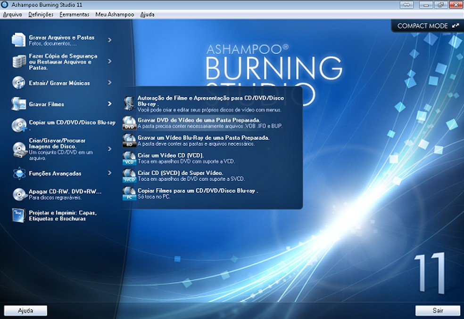Click the Funções Avançadas atom icon
The height and width of the screenshot is (319, 464).
[x=19, y=174]
